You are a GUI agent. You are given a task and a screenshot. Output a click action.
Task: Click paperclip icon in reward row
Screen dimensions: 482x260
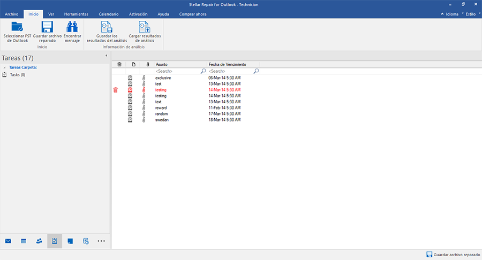click(144, 108)
